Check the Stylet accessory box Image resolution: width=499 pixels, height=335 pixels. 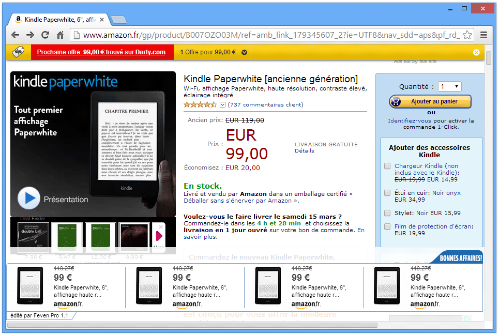(x=387, y=213)
